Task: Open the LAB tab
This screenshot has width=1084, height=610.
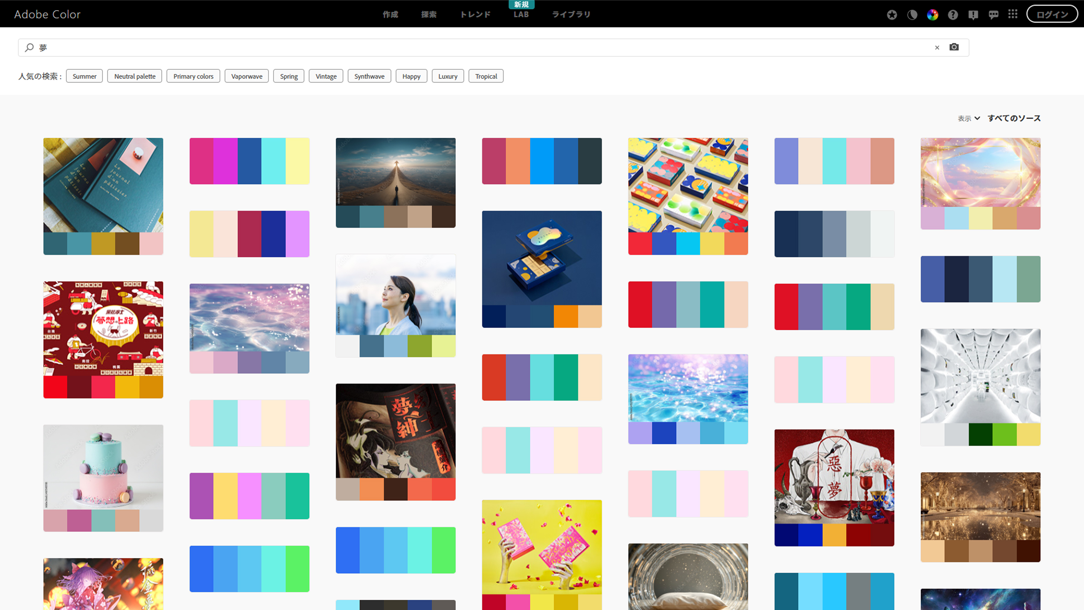Action: coord(521,15)
